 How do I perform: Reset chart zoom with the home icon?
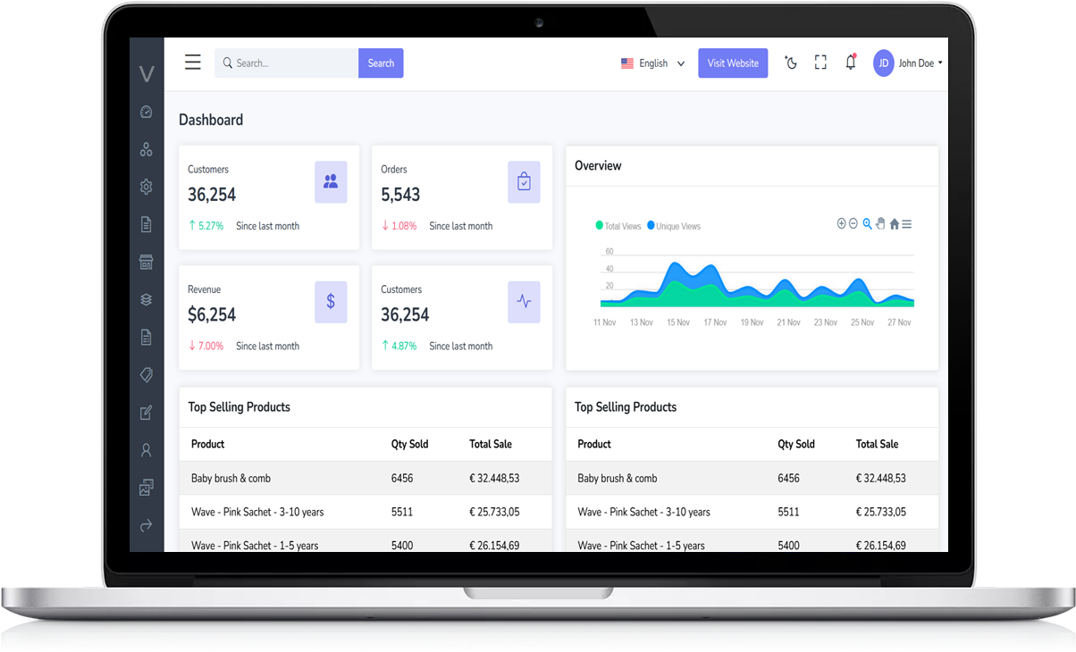894,224
